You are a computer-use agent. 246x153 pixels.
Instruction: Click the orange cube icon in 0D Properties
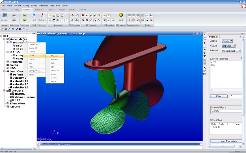click(72, 15)
